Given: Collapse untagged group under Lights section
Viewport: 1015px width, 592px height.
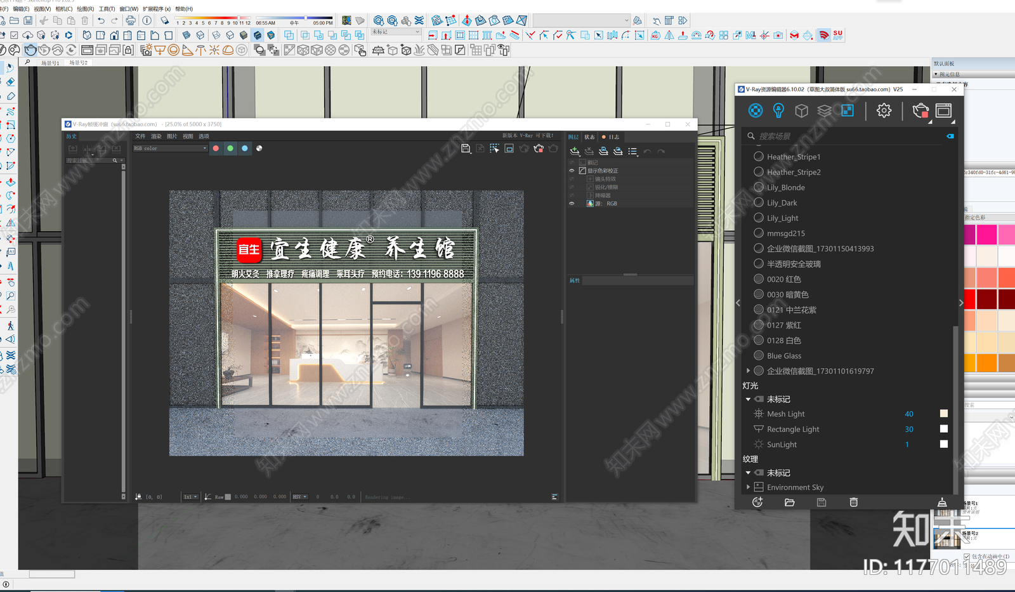Looking at the screenshot, I should pos(748,399).
